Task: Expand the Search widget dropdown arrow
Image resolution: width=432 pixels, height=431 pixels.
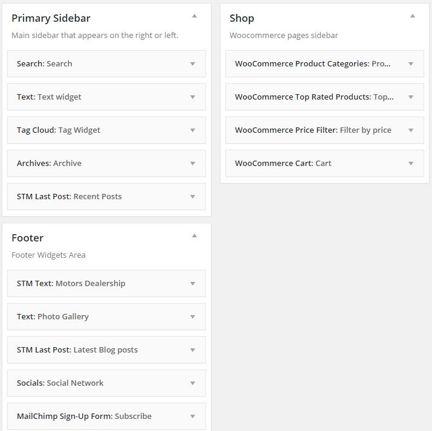Action: (193, 64)
